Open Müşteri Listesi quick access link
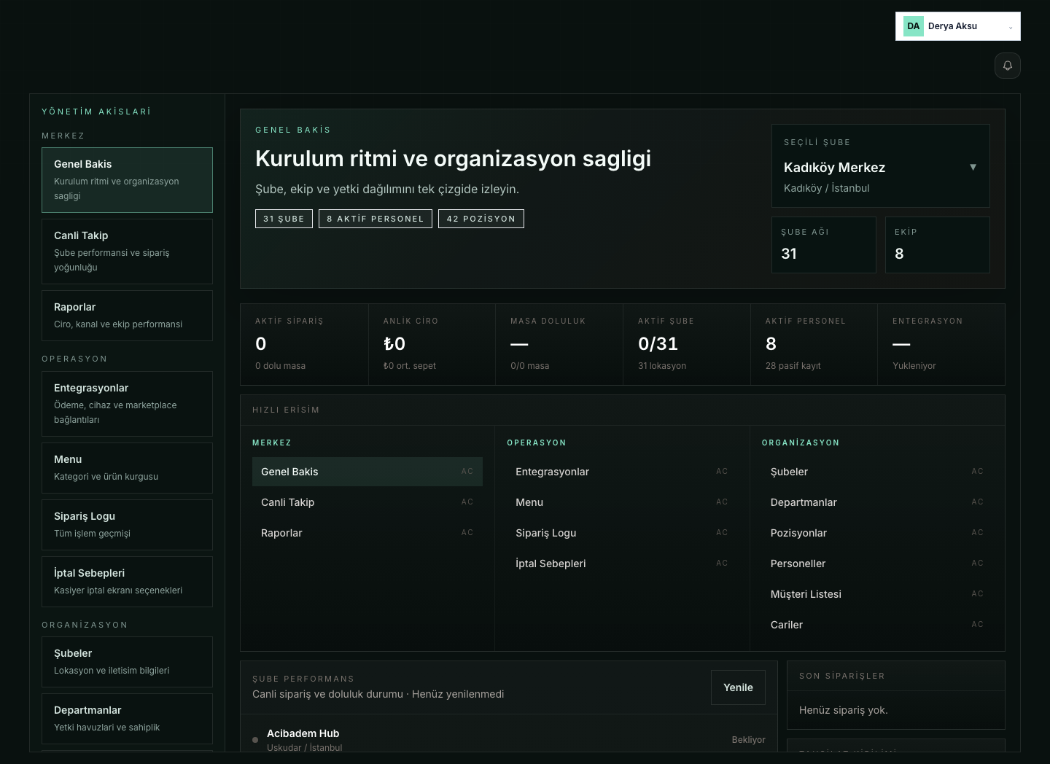The height and width of the screenshot is (764, 1050). (877, 594)
